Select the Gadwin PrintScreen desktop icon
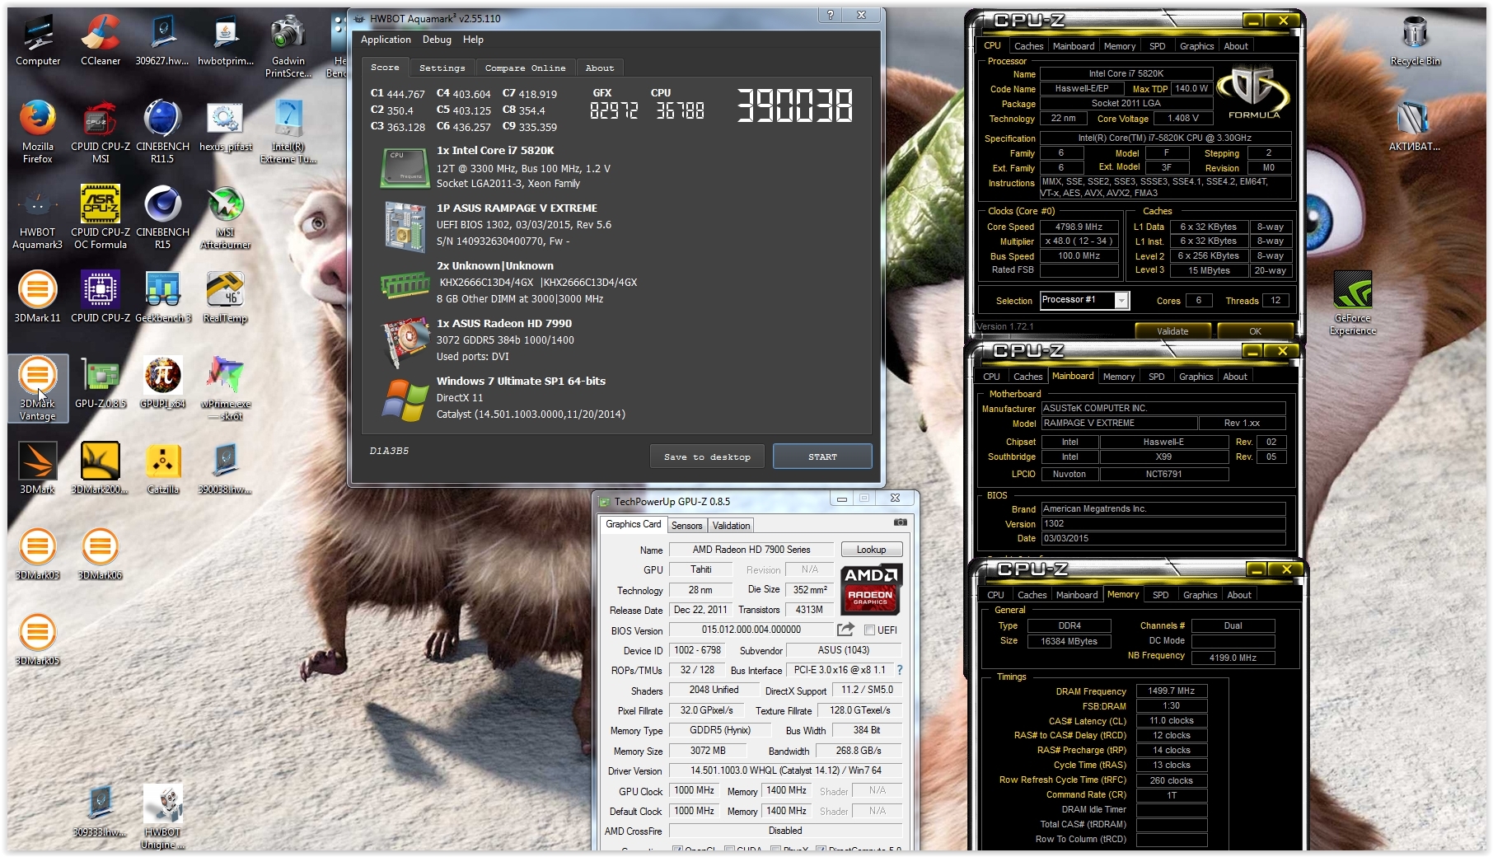Image resolution: width=1493 pixels, height=857 pixels. [x=288, y=46]
